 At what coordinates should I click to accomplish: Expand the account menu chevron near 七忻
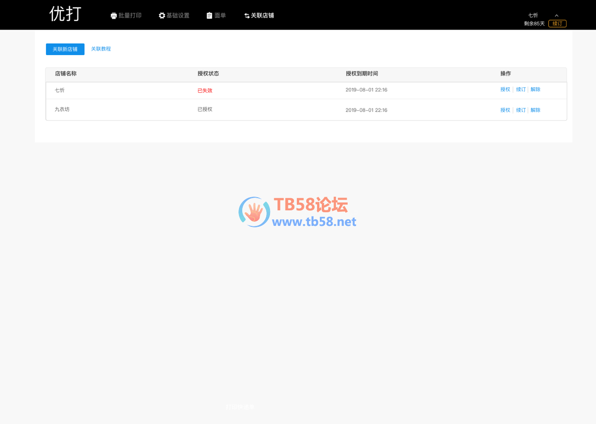coord(556,16)
